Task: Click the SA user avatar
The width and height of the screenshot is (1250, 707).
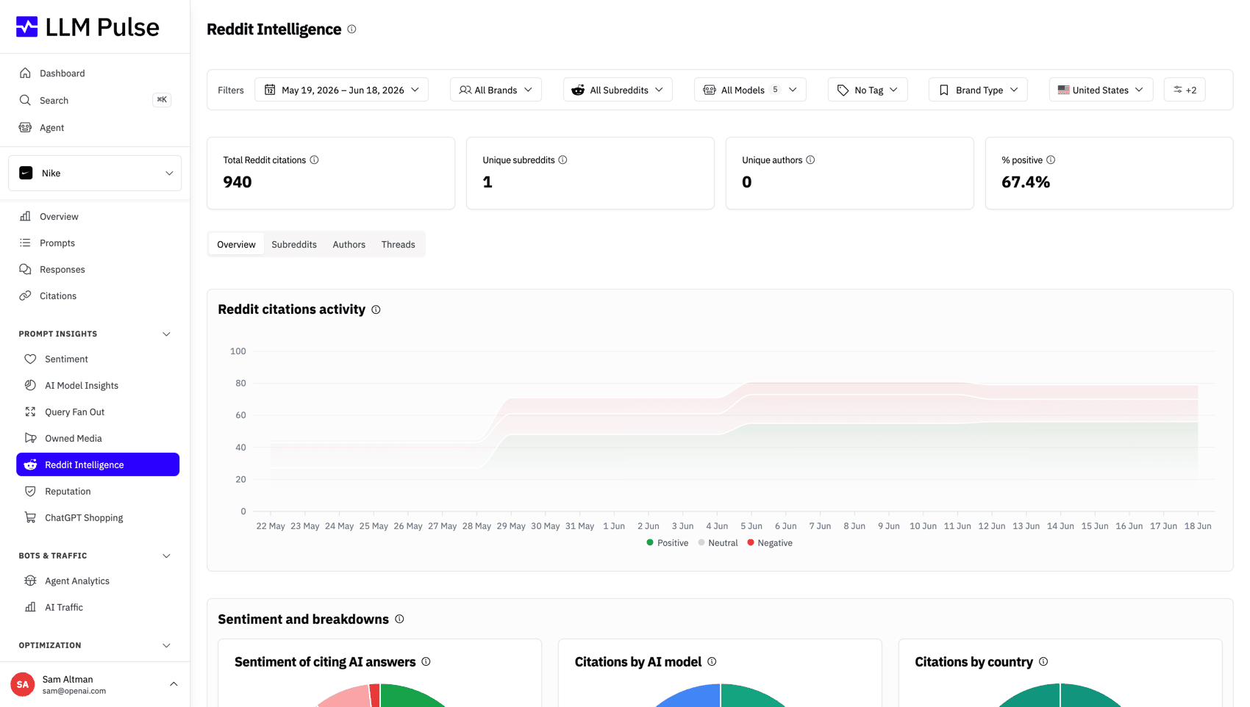Action: click(x=23, y=684)
